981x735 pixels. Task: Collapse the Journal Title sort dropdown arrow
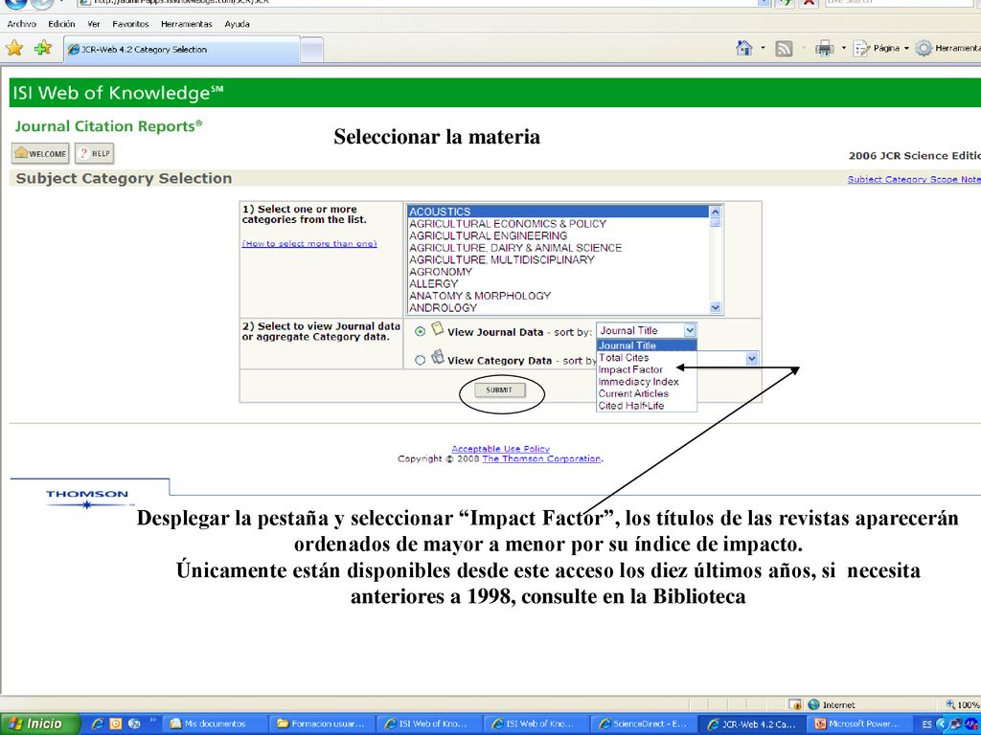click(690, 330)
